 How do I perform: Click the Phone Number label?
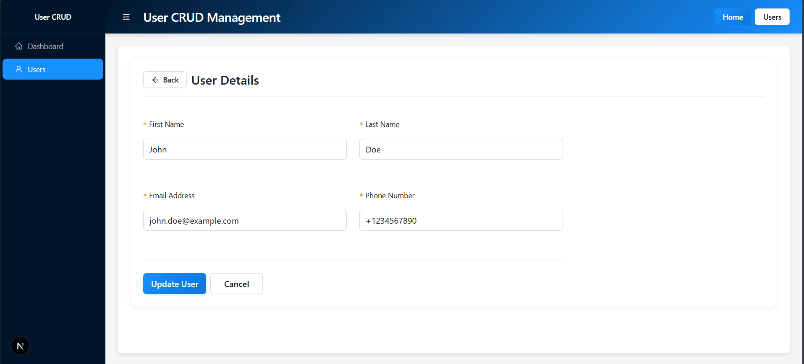pyautogui.click(x=390, y=196)
